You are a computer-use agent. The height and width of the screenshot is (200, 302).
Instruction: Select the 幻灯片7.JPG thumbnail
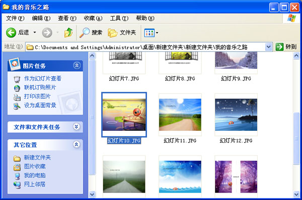(124, 63)
